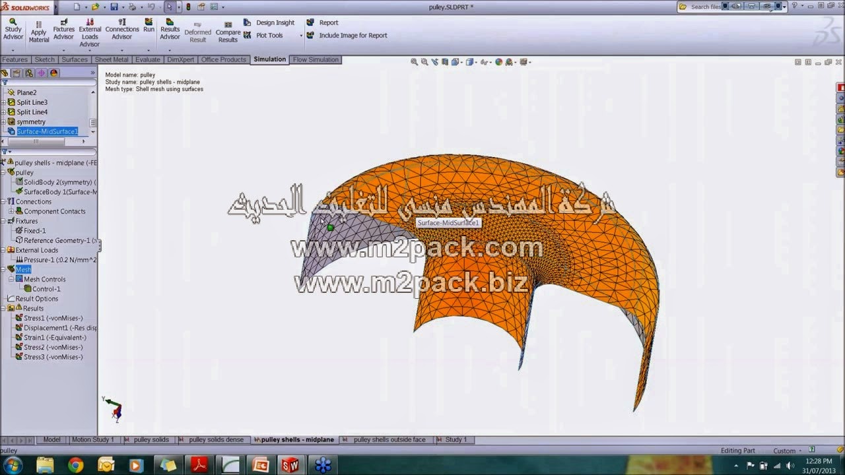
Task: Click the feature tree horizontal scrollbar
Action: [36, 141]
